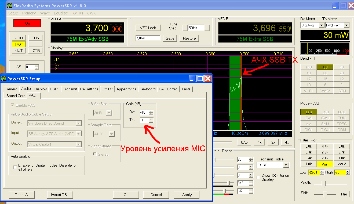
Task: Select the 0.5x zoom button
Action: click(244, 142)
